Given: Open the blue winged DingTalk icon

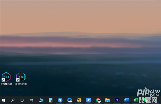Looking at the screenshot, I should click(60, 100).
